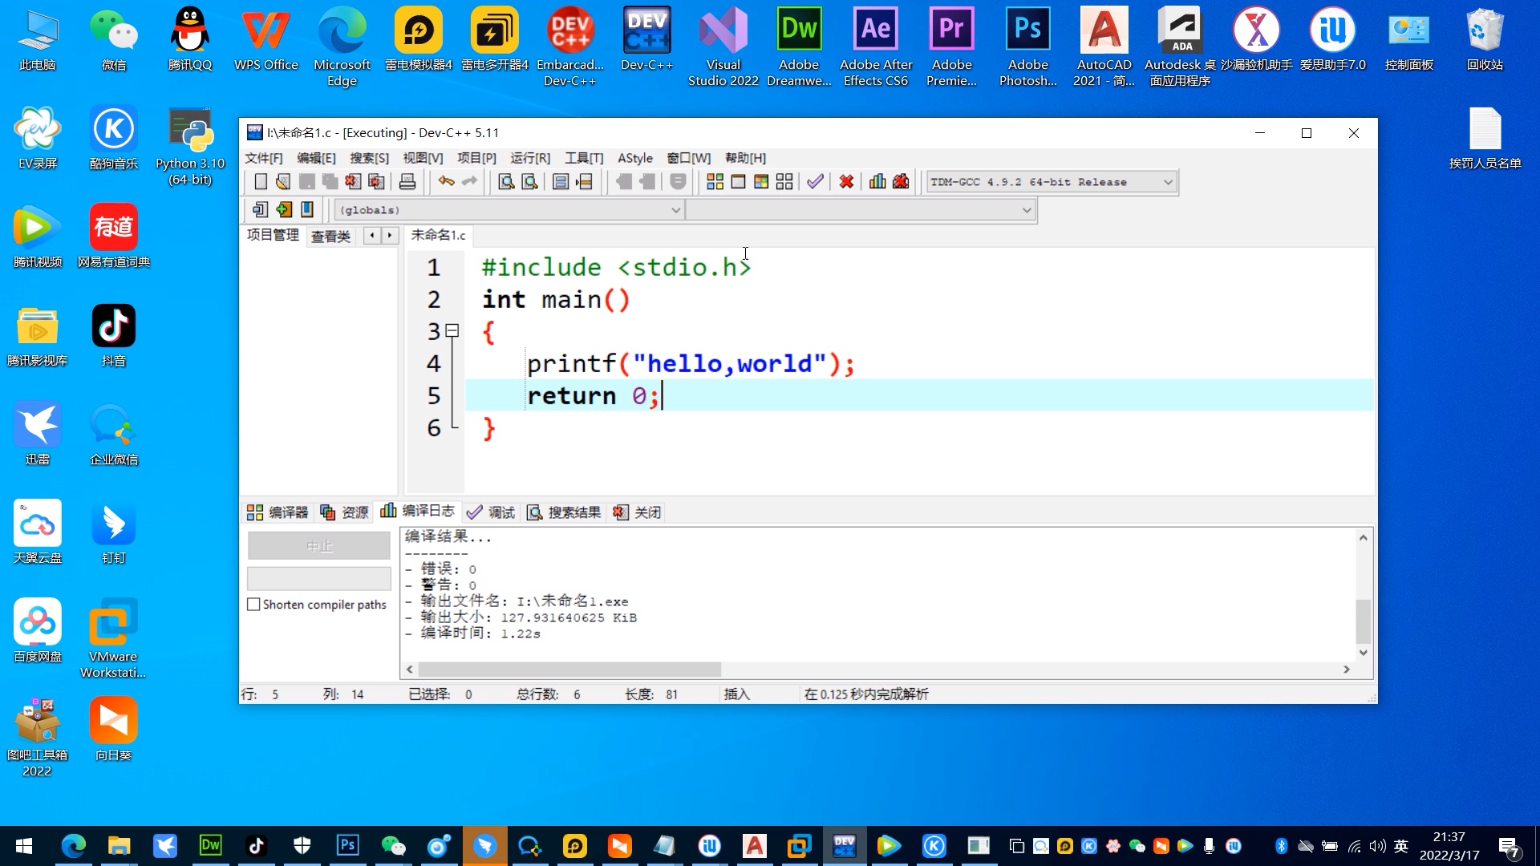Click the Run program toolbar icon
1540x866 pixels.
[738, 182]
